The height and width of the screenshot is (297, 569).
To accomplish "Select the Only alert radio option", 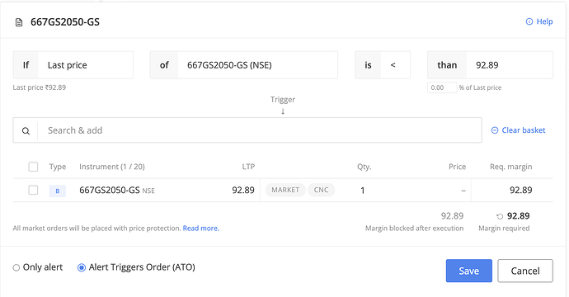I will point(16,268).
